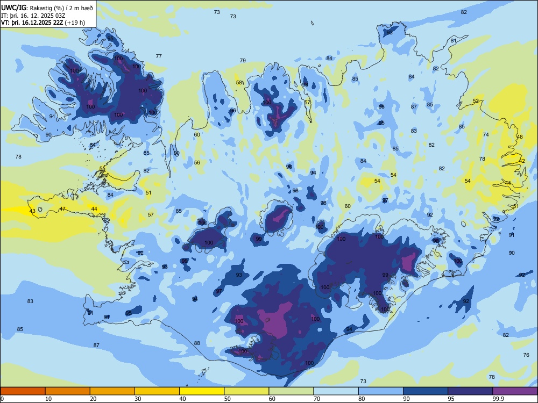Select the amber 20–30 legend swatch
The image size is (538, 403).
112,391
